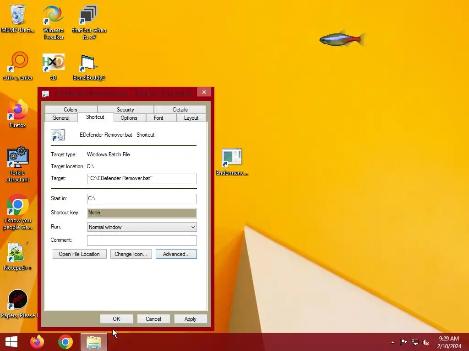Select the Shortcut tab

point(95,117)
